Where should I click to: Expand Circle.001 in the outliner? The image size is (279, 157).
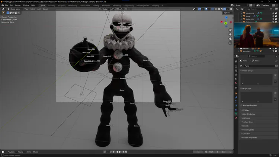(241, 13)
